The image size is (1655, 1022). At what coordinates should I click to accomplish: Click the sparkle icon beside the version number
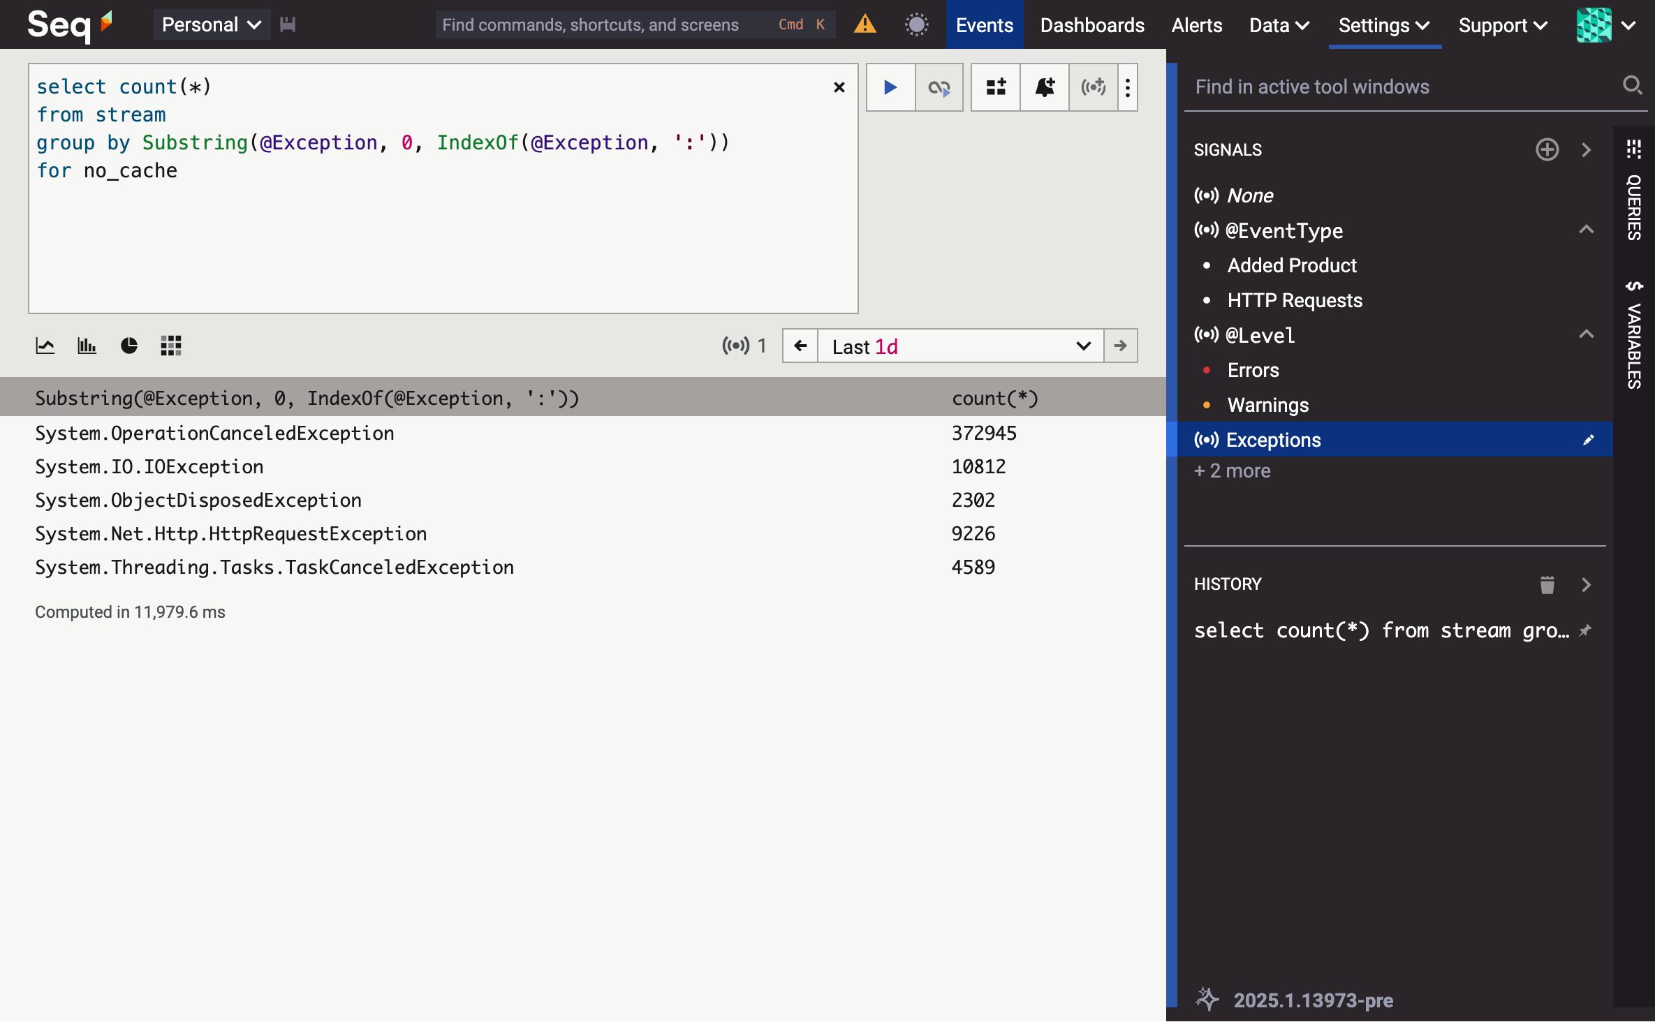[x=1207, y=999]
